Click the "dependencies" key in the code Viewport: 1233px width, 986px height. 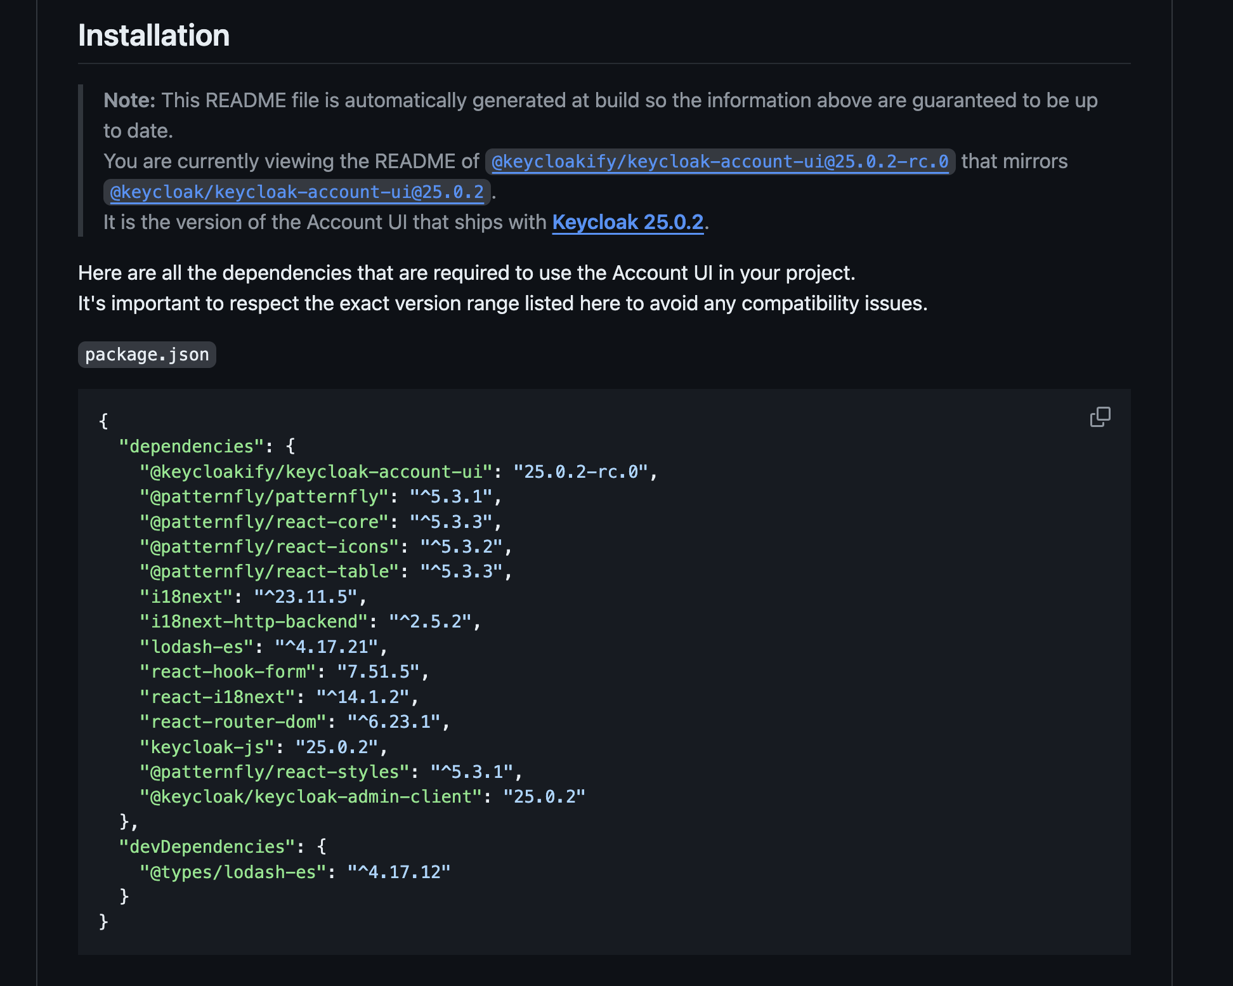pos(191,447)
